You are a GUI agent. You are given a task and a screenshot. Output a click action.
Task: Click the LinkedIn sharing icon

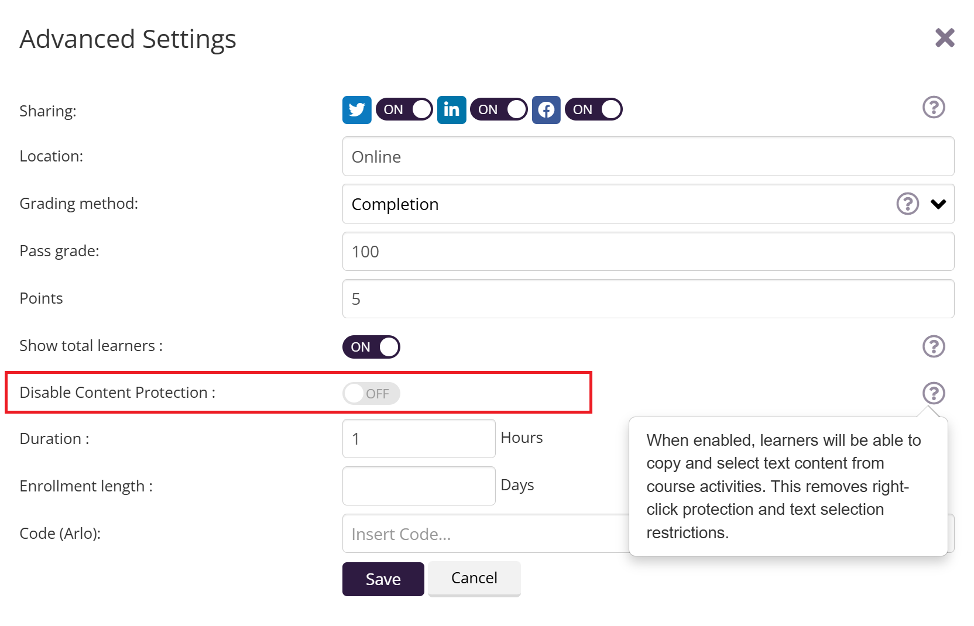451,110
